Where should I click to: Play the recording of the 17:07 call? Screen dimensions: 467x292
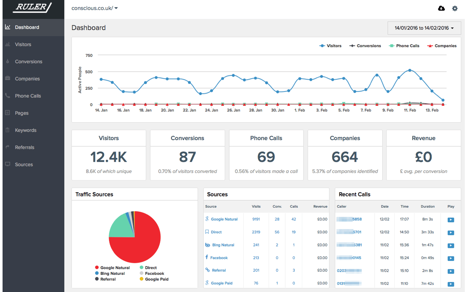pos(451,219)
